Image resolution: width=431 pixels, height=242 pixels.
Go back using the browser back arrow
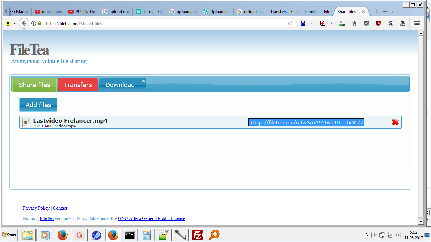[24, 24]
